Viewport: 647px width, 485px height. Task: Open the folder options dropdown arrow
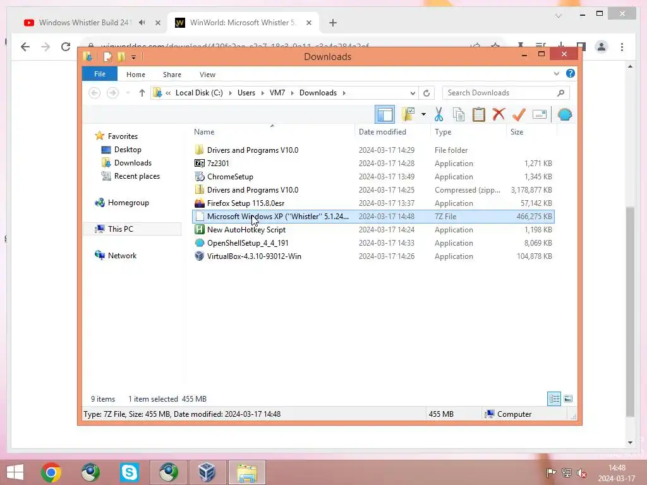click(x=423, y=114)
